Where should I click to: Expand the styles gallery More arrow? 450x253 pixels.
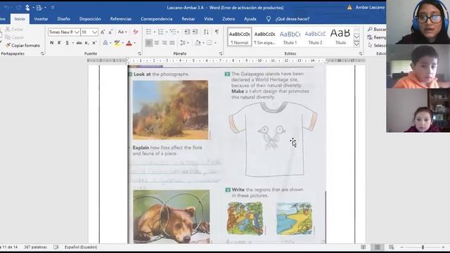356,44
